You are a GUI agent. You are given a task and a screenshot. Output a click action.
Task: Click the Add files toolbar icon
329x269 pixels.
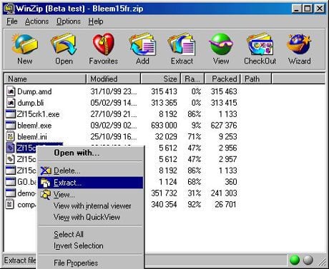click(x=142, y=49)
